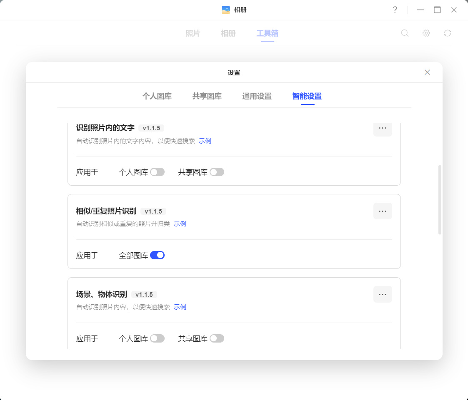This screenshot has height=400, width=468.
Task: Maximize the 相册 window
Action: point(437,10)
